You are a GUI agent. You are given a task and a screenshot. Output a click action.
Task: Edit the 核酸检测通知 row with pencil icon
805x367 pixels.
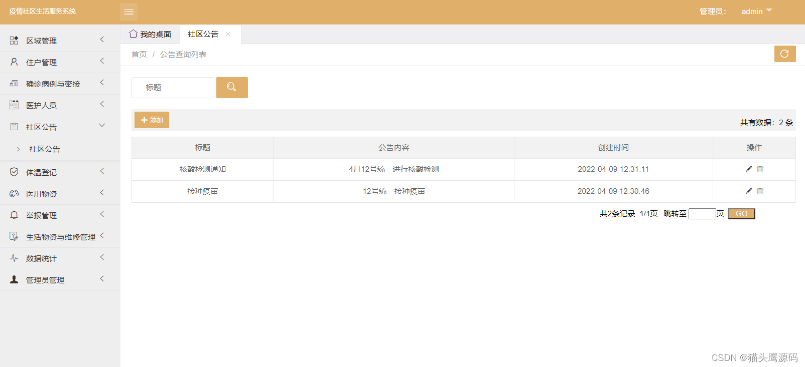coord(749,169)
